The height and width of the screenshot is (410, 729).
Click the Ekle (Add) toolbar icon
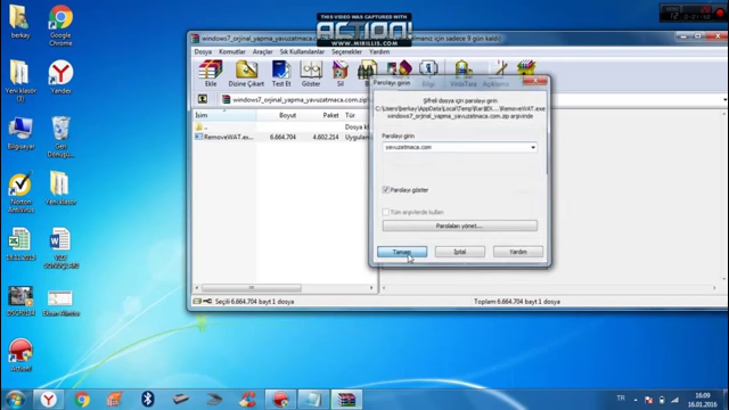coord(210,73)
